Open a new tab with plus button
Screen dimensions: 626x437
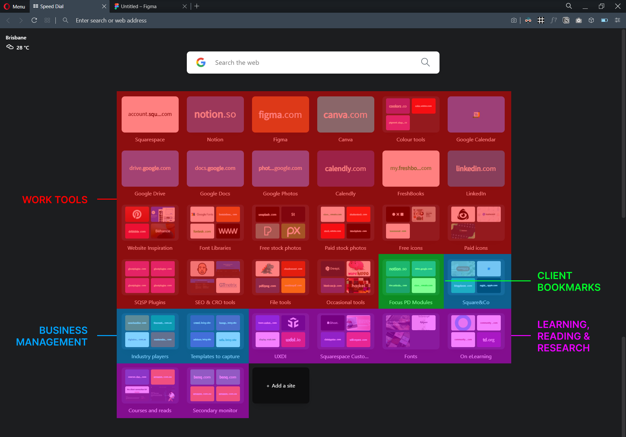(x=197, y=6)
